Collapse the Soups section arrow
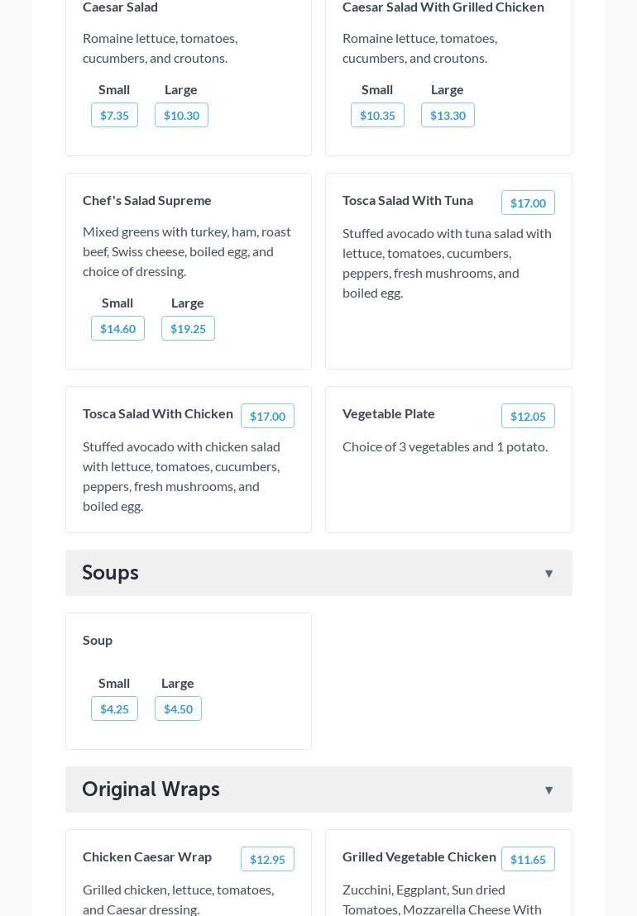The width and height of the screenshot is (637, 916). pyautogui.click(x=548, y=574)
